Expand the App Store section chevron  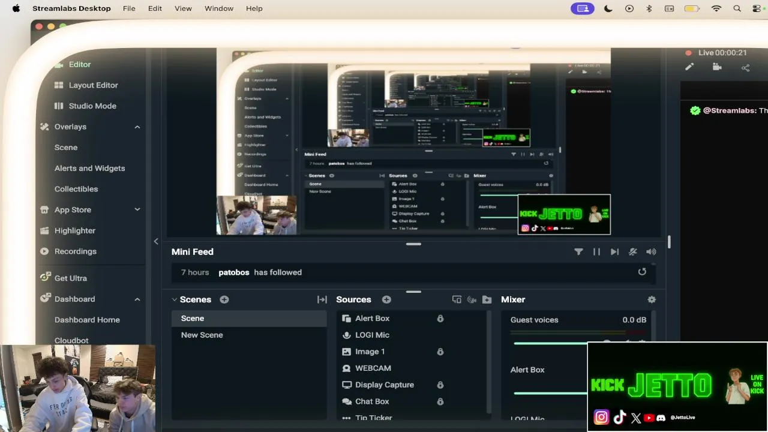tap(137, 209)
